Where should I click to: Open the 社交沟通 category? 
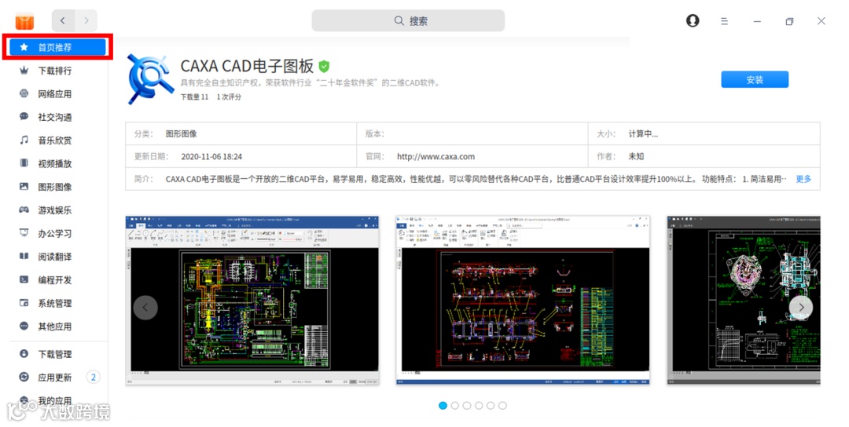pyautogui.click(x=55, y=117)
